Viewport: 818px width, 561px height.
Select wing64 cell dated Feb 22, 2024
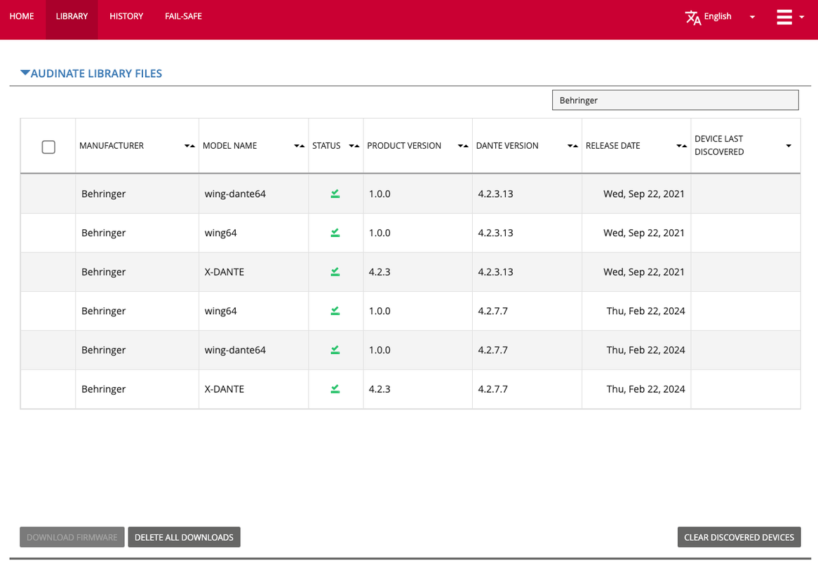point(221,311)
